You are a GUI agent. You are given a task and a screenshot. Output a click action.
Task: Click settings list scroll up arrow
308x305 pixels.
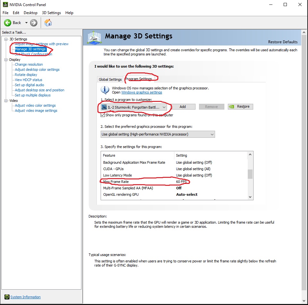pyautogui.click(x=250, y=154)
